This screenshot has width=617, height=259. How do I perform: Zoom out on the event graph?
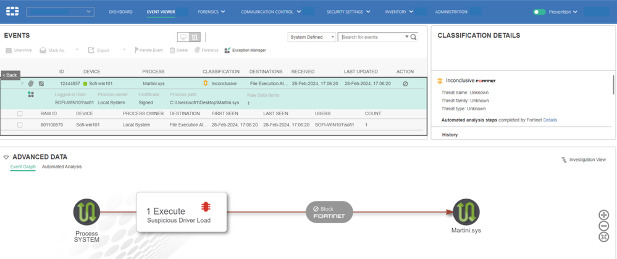click(603, 226)
